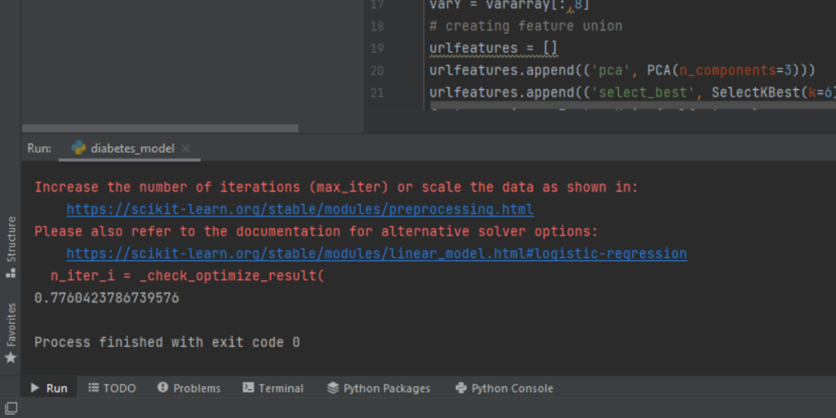Click the Python Console snake icon
The image size is (836, 418).
(462, 388)
